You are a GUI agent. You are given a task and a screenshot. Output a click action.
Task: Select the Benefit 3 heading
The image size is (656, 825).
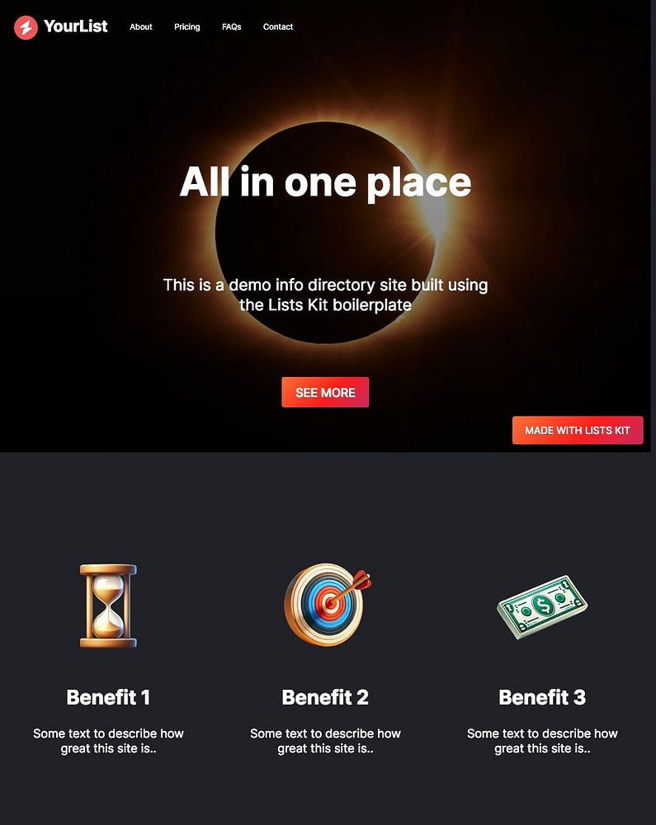pos(542,697)
